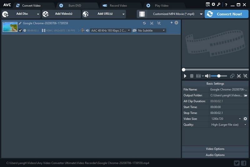Open the output profile film strip icon

click(x=142, y=14)
